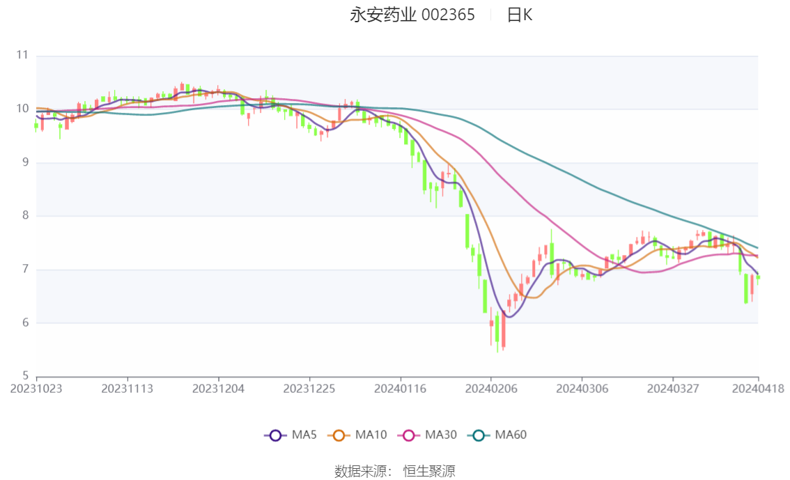Screen dimensions: 790x480
Task: Toggle the MA30 series legend label
Action: coord(442,435)
